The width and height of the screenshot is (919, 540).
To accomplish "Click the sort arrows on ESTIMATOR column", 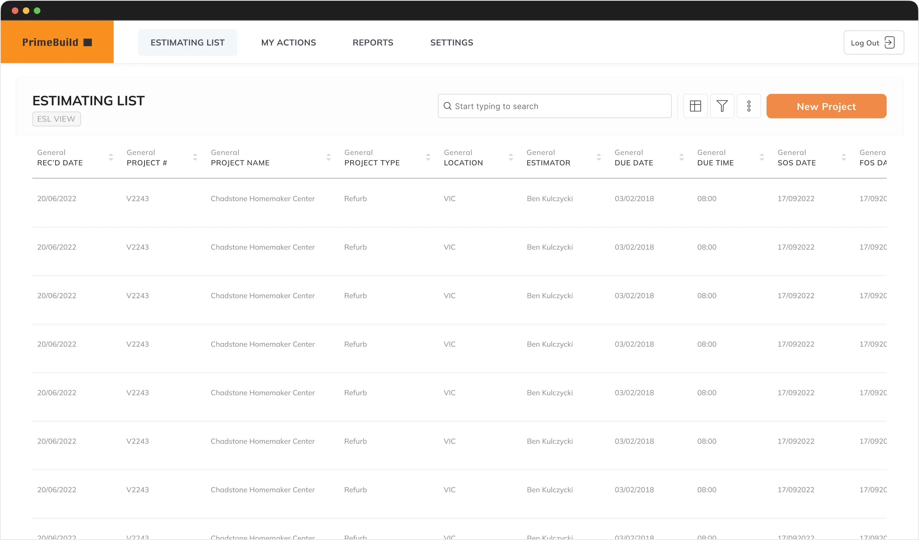I will tap(599, 157).
